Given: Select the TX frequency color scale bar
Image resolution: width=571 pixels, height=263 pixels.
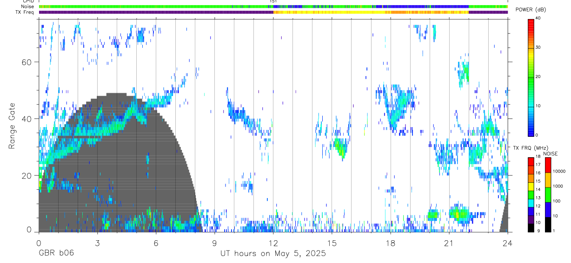Looking at the screenshot, I should [x=531, y=195].
